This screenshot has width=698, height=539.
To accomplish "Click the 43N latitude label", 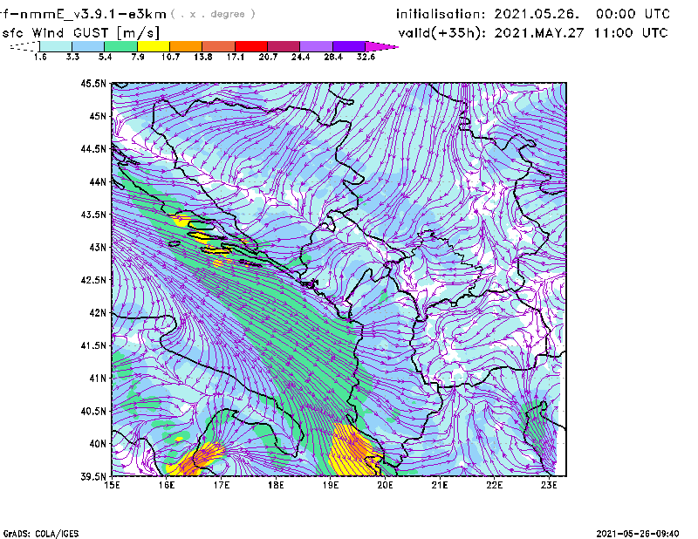I will (98, 247).
